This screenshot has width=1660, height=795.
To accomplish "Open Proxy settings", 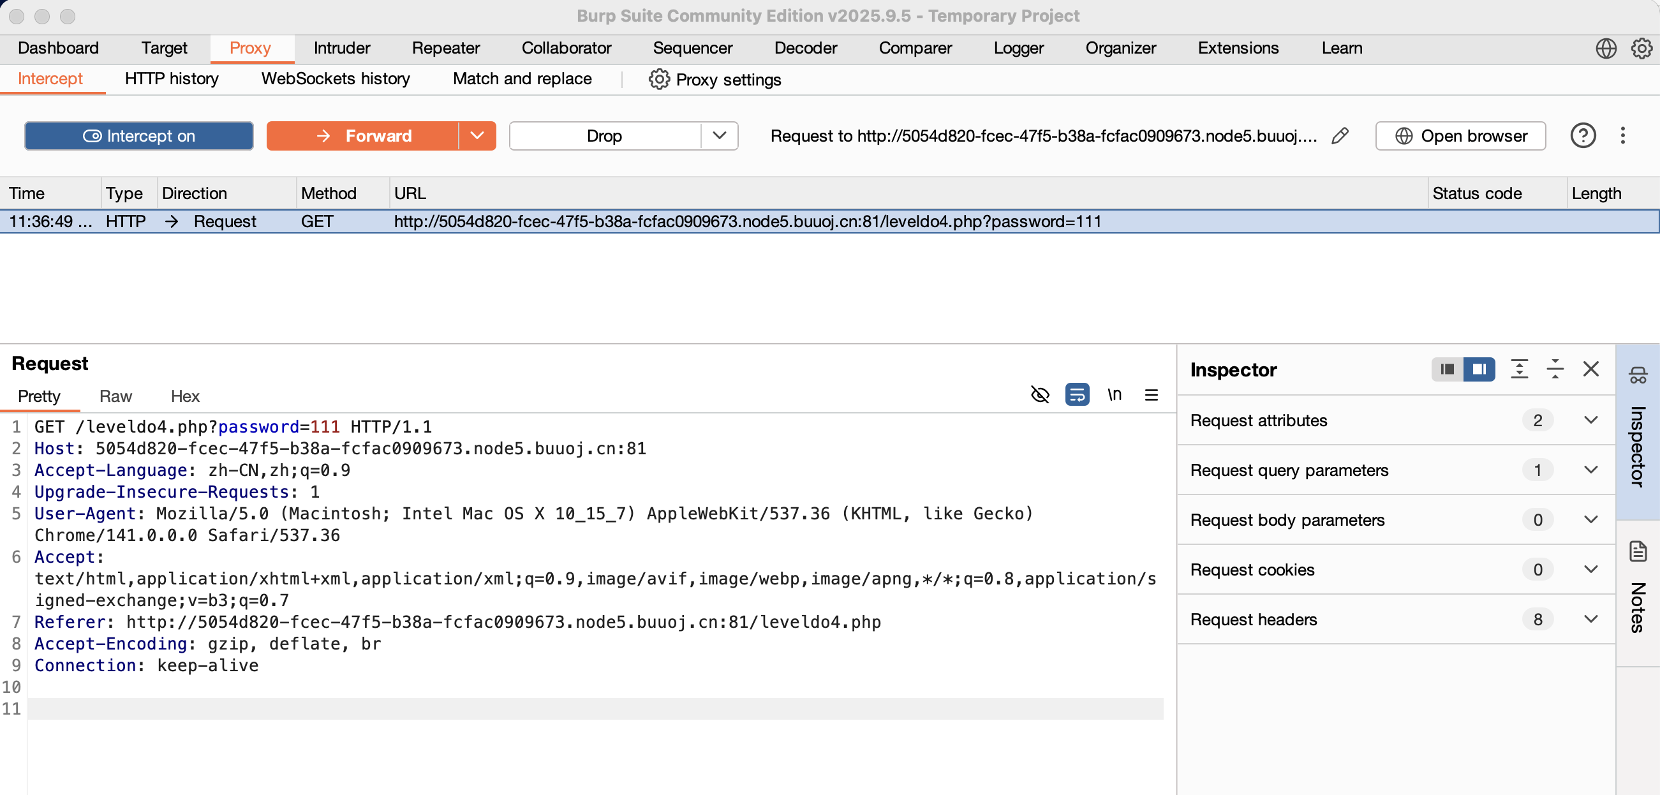I will pyautogui.click(x=715, y=80).
